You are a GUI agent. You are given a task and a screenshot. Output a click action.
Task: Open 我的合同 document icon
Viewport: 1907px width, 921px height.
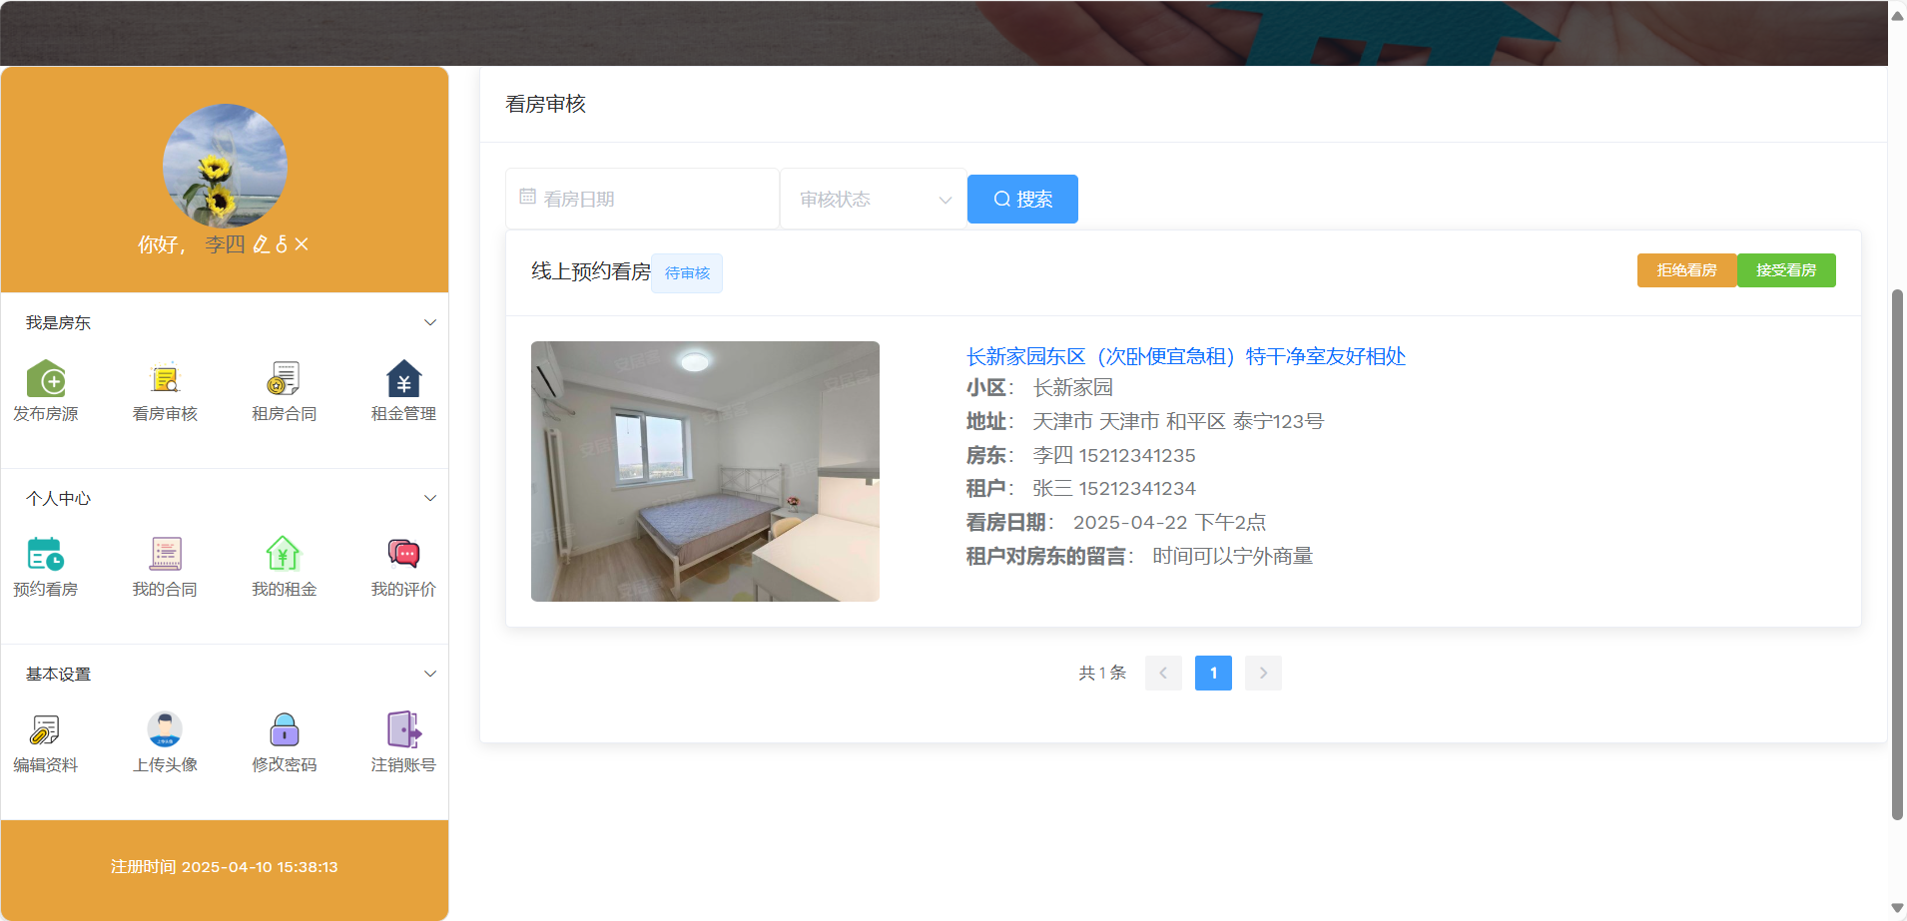165,555
